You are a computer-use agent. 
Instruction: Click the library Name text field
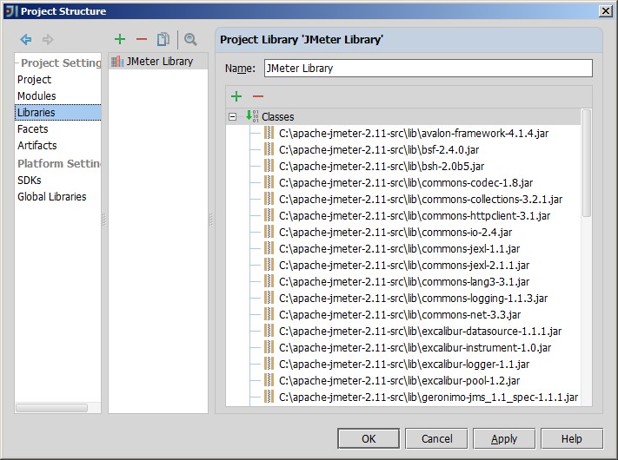click(427, 68)
